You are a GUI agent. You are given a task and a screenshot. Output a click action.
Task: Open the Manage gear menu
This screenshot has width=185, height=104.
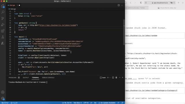coord(3,98)
